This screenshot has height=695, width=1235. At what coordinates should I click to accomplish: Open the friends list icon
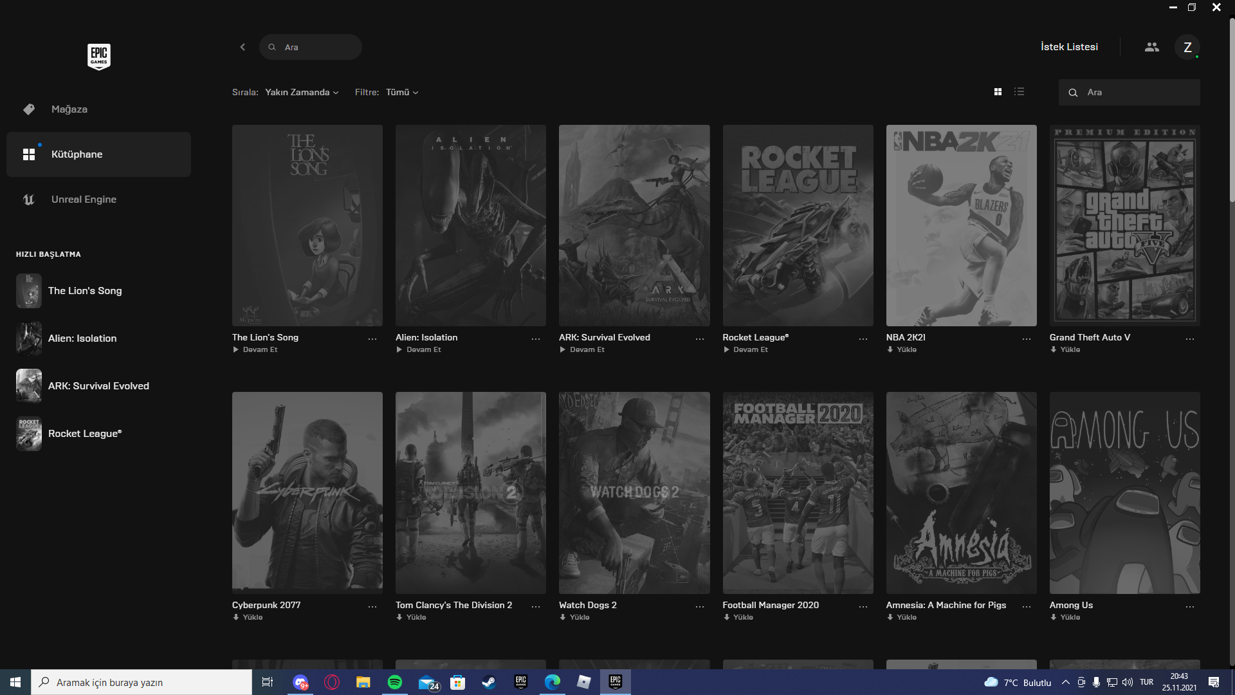[1152, 47]
